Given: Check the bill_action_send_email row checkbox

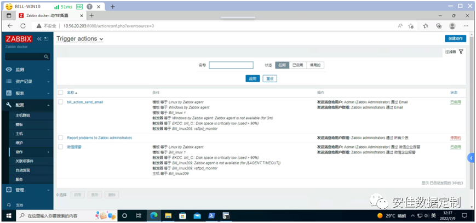Looking at the screenshot, I should pyautogui.click(x=60, y=102).
